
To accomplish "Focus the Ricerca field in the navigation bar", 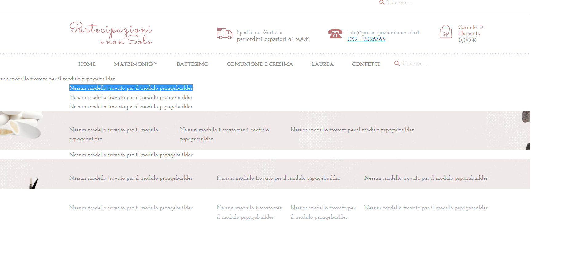I will click(415, 64).
